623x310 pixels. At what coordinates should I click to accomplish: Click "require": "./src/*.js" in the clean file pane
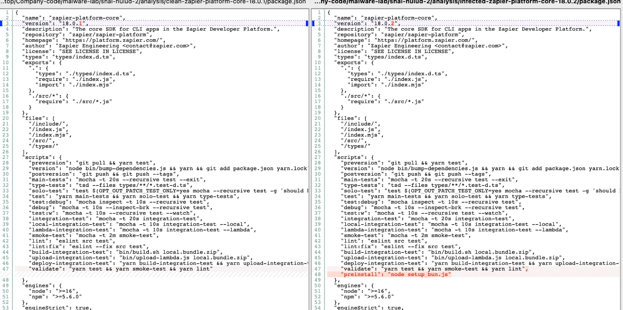point(74,101)
